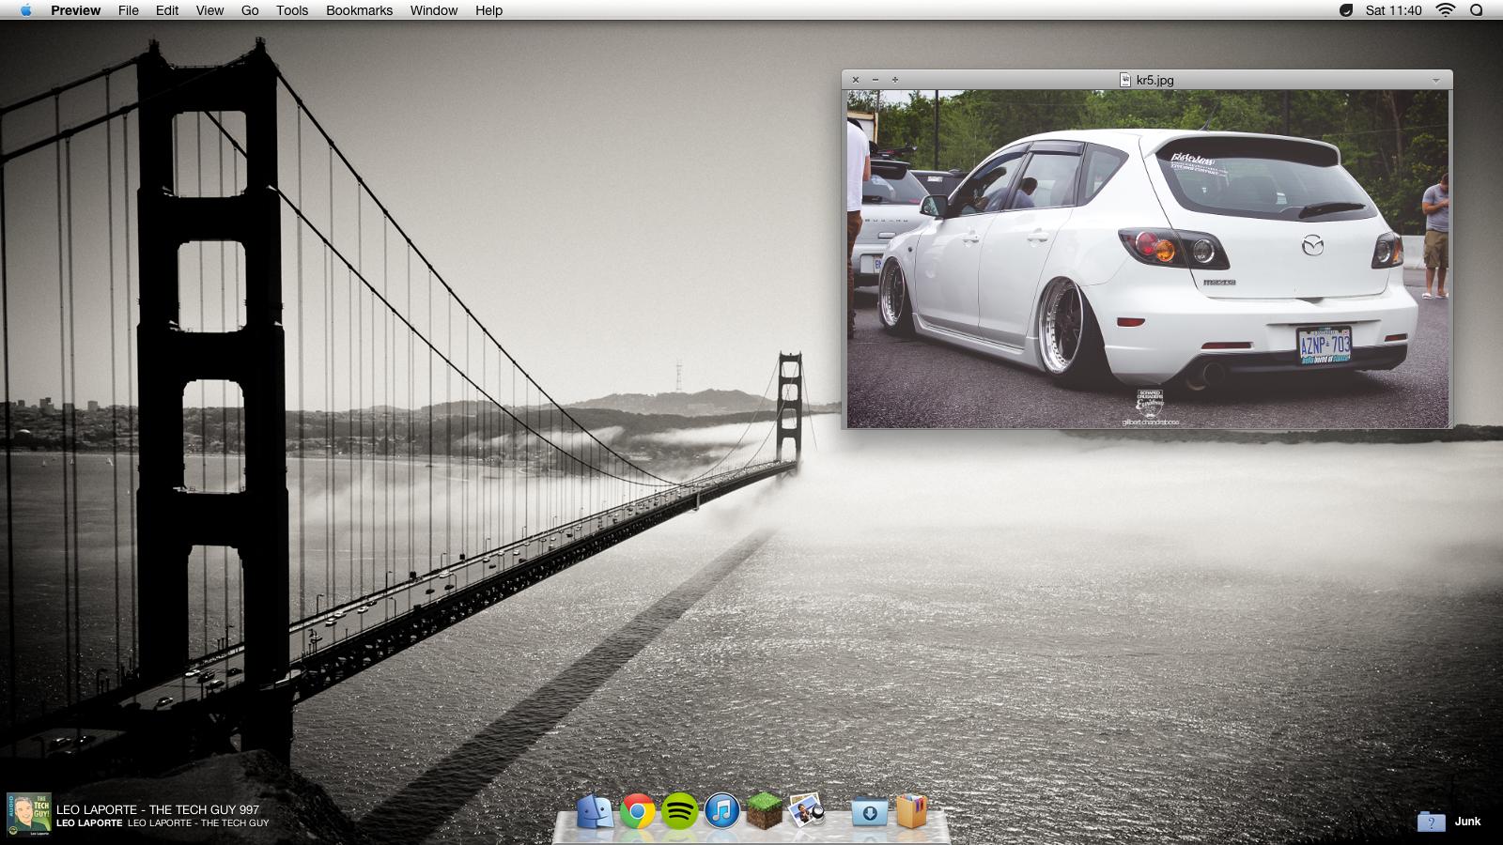Open iTunes from the dock
The width and height of the screenshot is (1503, 845).
(721, 811)
